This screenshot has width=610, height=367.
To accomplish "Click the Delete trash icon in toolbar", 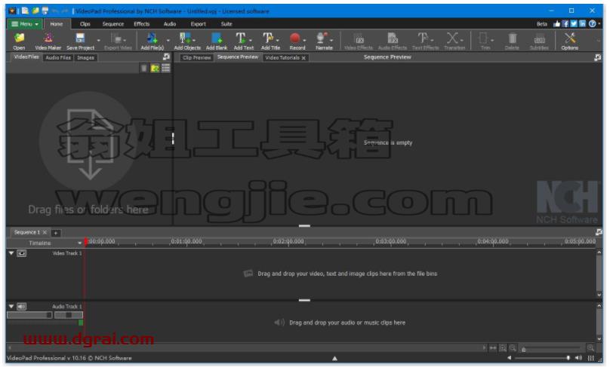I will point(513,38).
